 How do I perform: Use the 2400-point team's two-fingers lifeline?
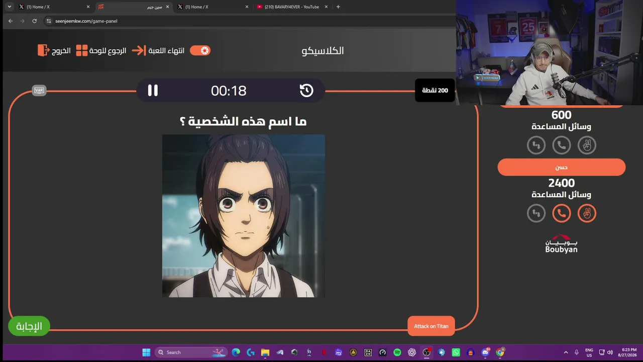(587, 213)
